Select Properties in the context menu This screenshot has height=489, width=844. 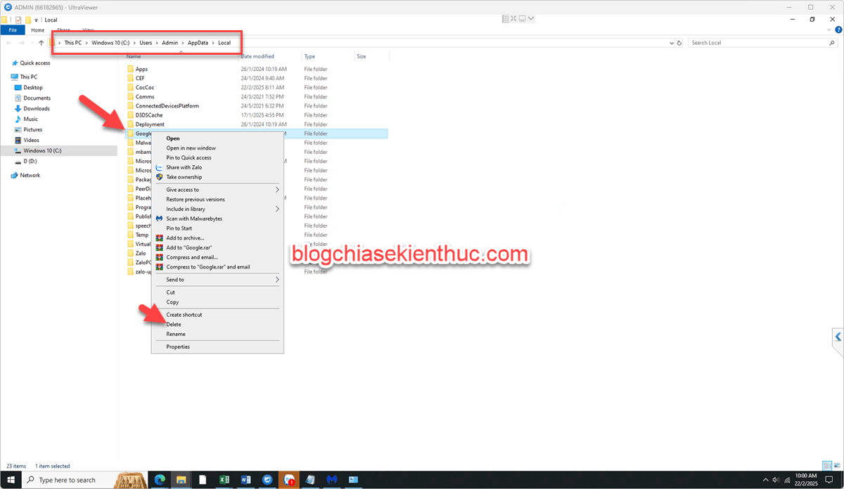tap(178, 346)
